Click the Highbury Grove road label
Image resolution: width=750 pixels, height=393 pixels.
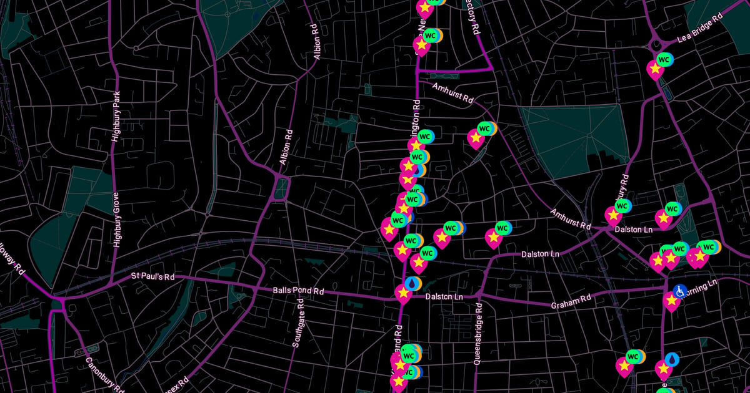[116, 220]
